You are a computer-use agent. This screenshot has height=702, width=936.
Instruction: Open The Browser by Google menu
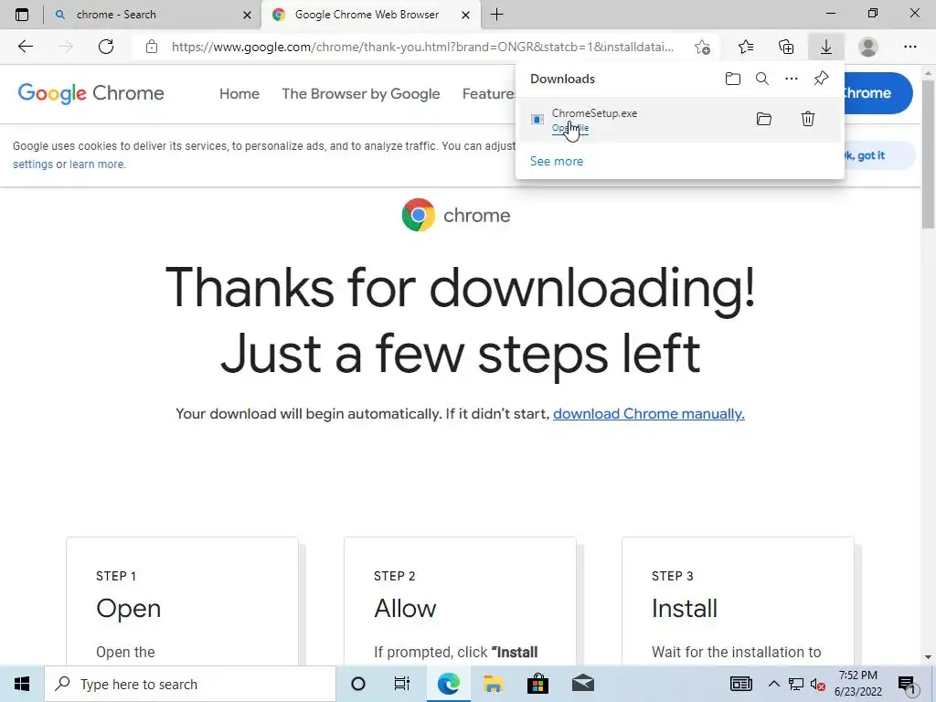[x=360, y=94]
